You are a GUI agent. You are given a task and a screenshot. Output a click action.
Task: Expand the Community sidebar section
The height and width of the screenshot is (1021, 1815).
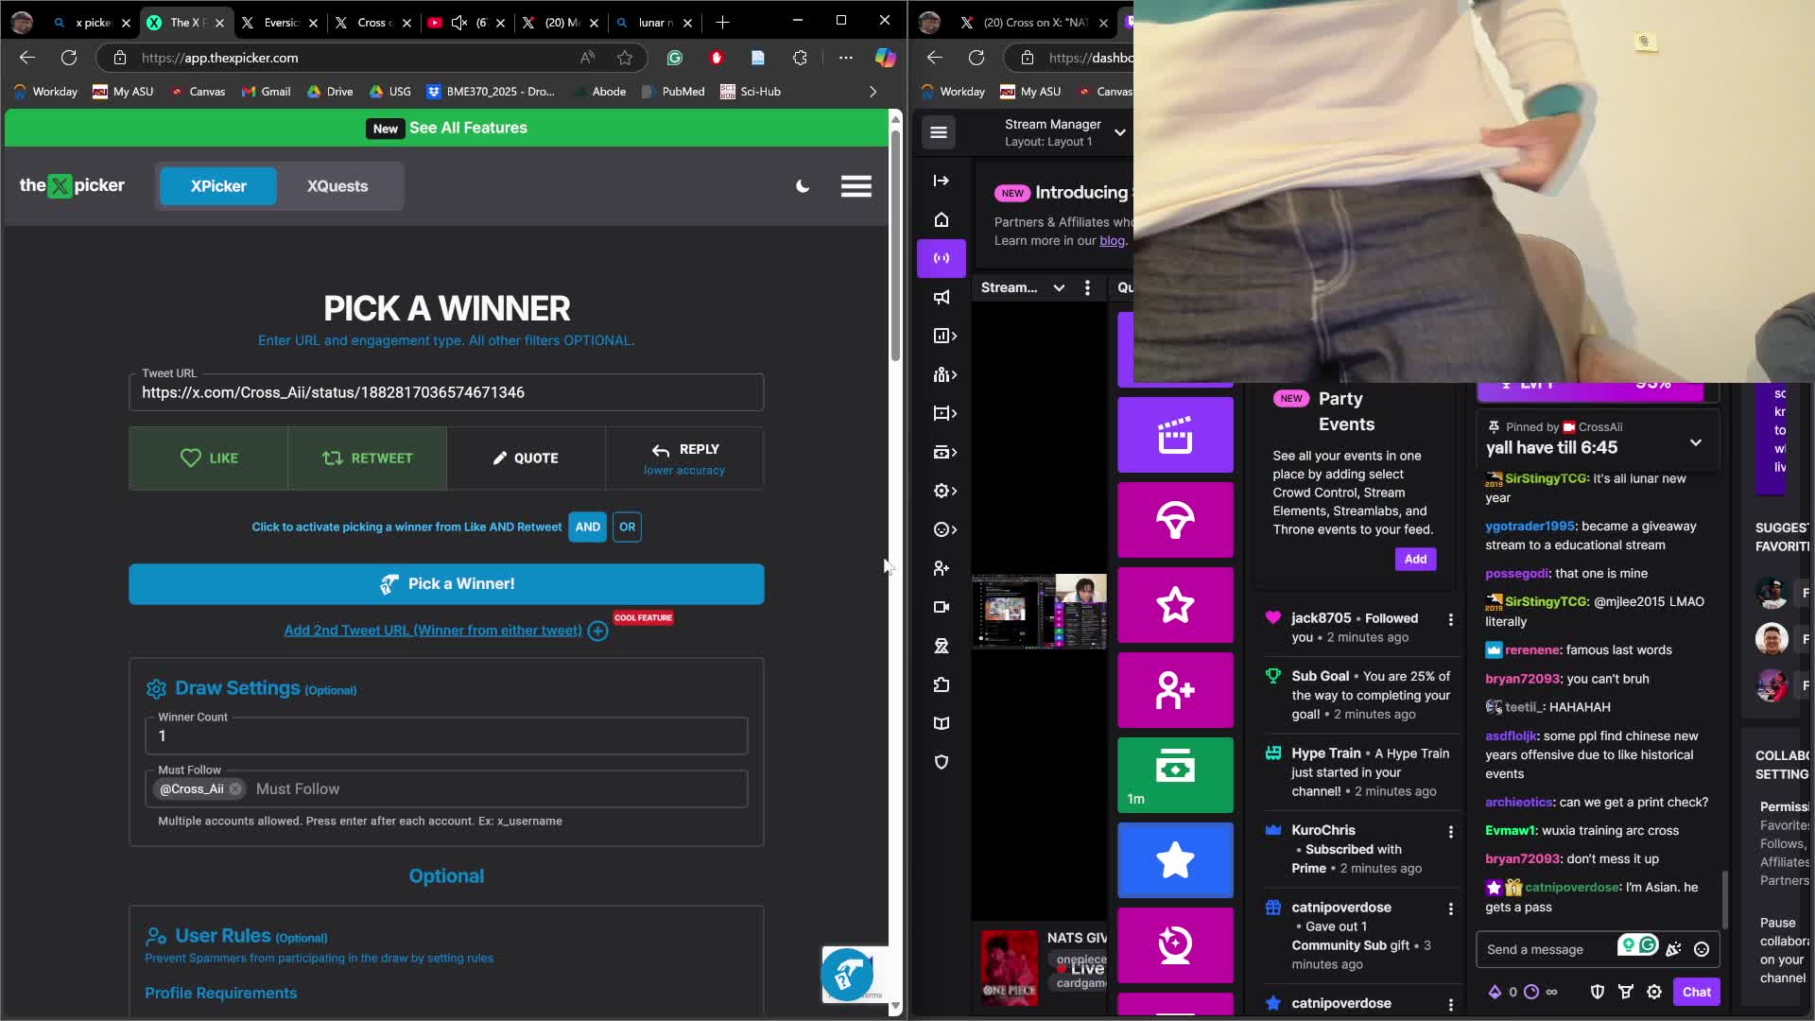pos(944,374)
